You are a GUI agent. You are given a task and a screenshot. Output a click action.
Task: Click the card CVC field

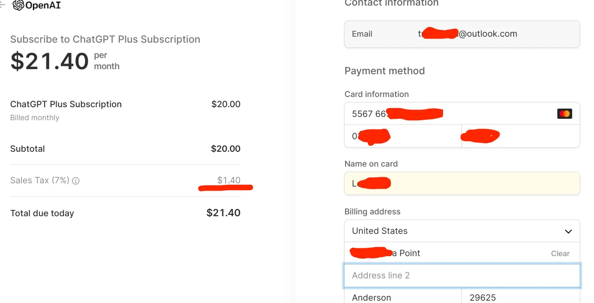pyautogui.click(x=521, y=136)
